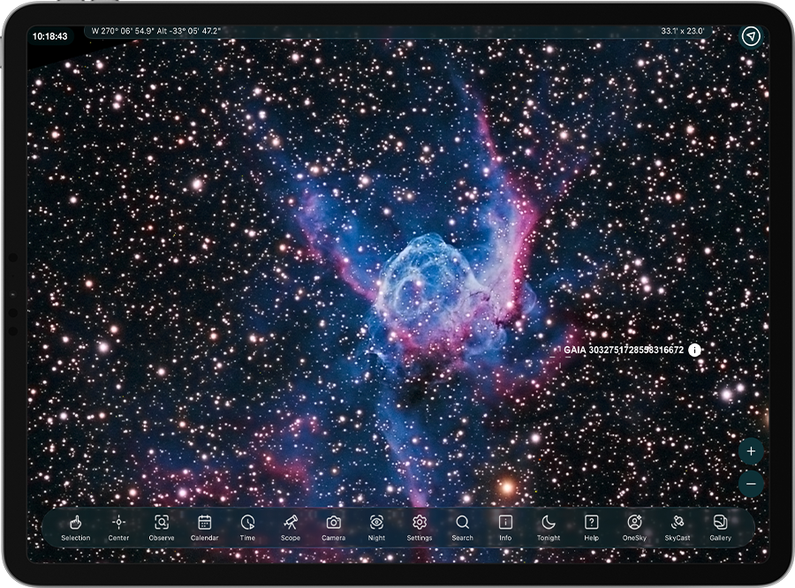
Task: Open the Help menu
Action: point(591,526)
